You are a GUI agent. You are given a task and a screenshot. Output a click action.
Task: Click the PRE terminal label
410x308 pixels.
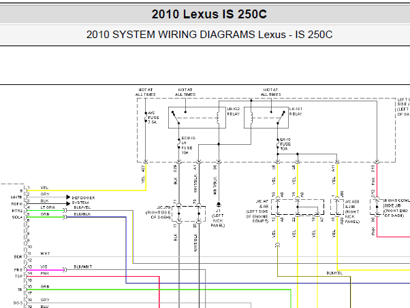18,270
